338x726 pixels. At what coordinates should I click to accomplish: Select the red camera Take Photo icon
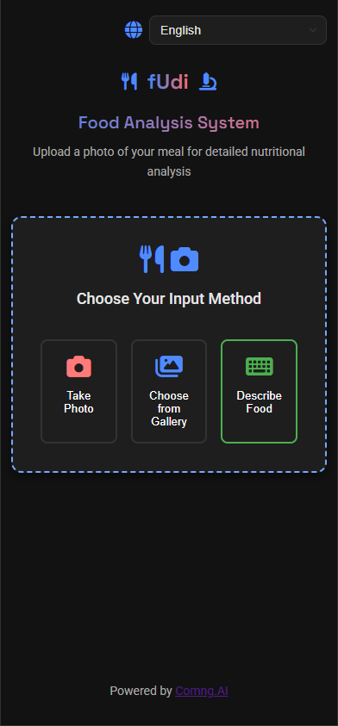pyautogui.click(x=78, y=367)
